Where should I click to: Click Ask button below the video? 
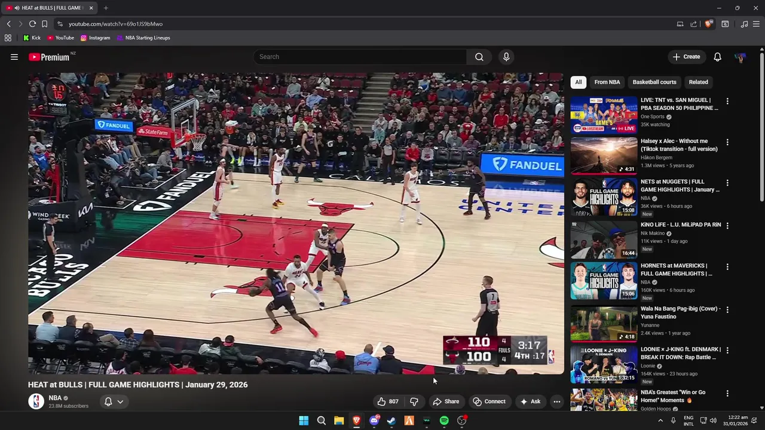tap(531, 401)
